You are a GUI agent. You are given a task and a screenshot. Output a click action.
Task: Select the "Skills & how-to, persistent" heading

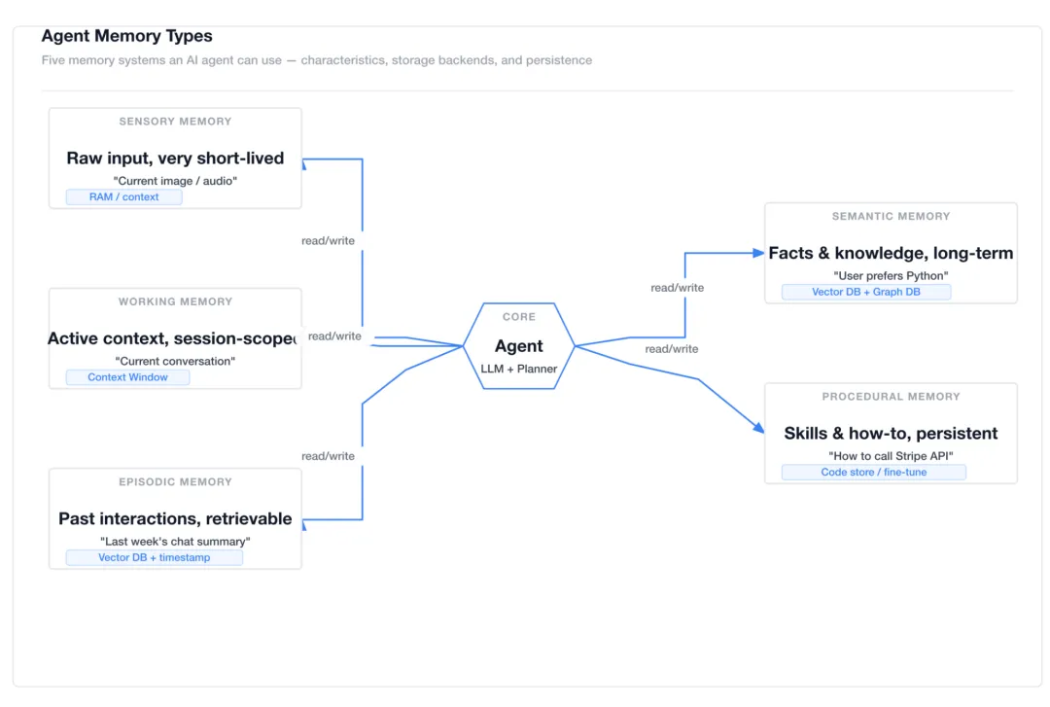tap(891, 434)
